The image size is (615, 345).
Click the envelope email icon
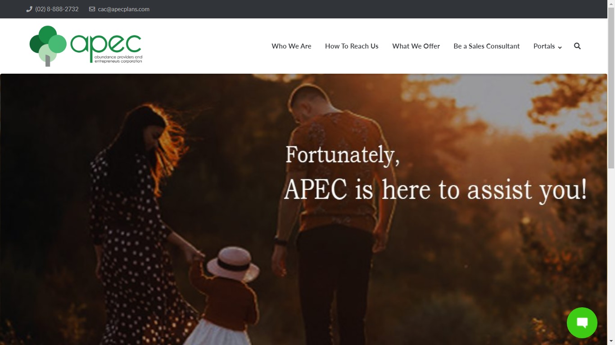92,9
